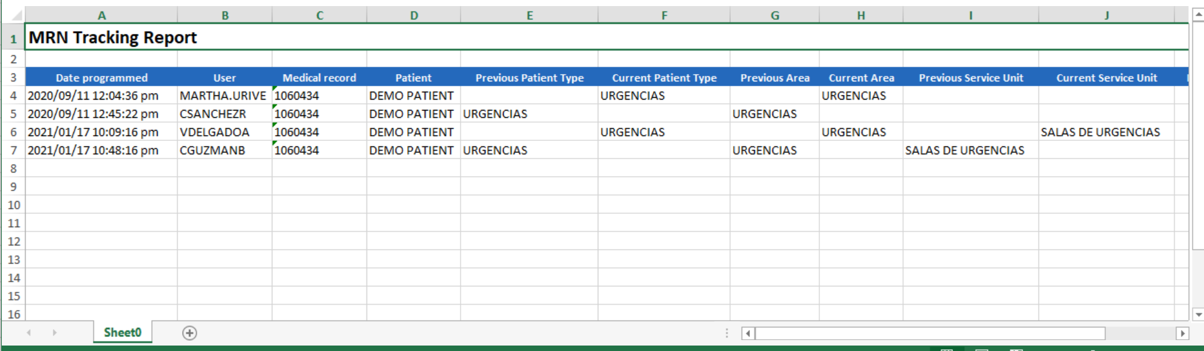Click the vertical scrollbar down arrow
The width and height of the screenshot is (1204, 351).
pyautogui.click(x=1198, y=315)
